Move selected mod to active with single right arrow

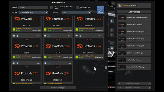[112, 30]
